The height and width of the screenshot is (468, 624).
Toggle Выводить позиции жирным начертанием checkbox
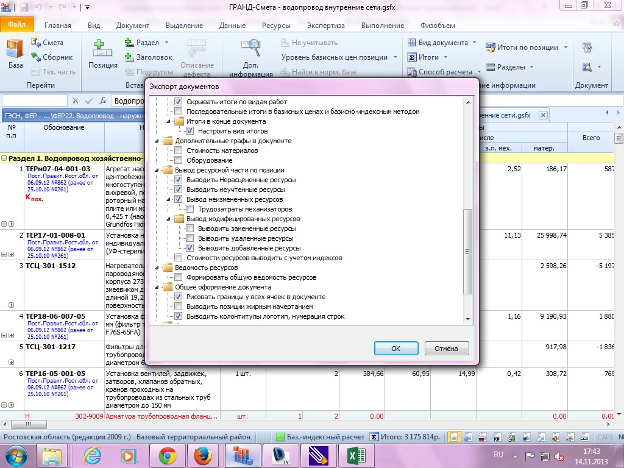[x=179, y=307]
